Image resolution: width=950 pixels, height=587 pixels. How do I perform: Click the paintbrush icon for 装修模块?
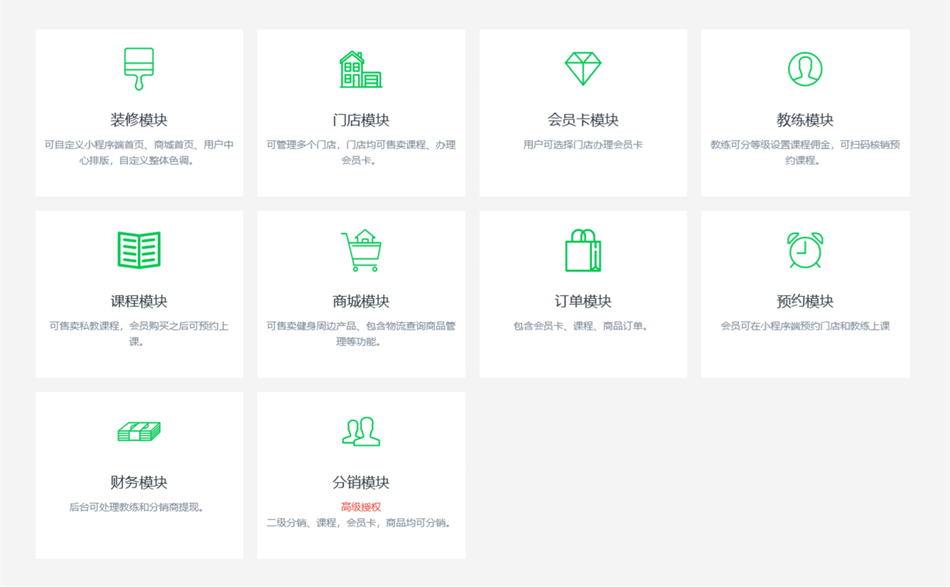point(139,68)
